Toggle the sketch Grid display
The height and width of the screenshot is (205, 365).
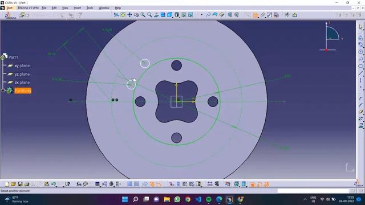[x=129, y=184]
